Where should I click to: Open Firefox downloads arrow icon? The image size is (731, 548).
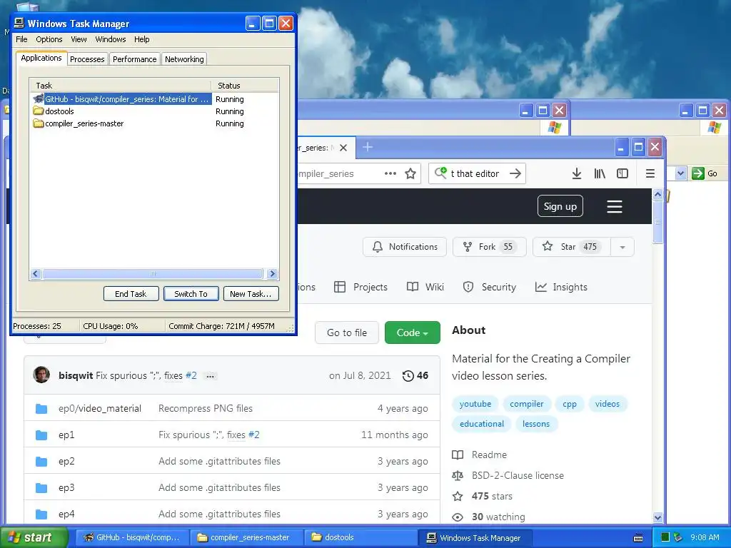click(x=577, y=174)
